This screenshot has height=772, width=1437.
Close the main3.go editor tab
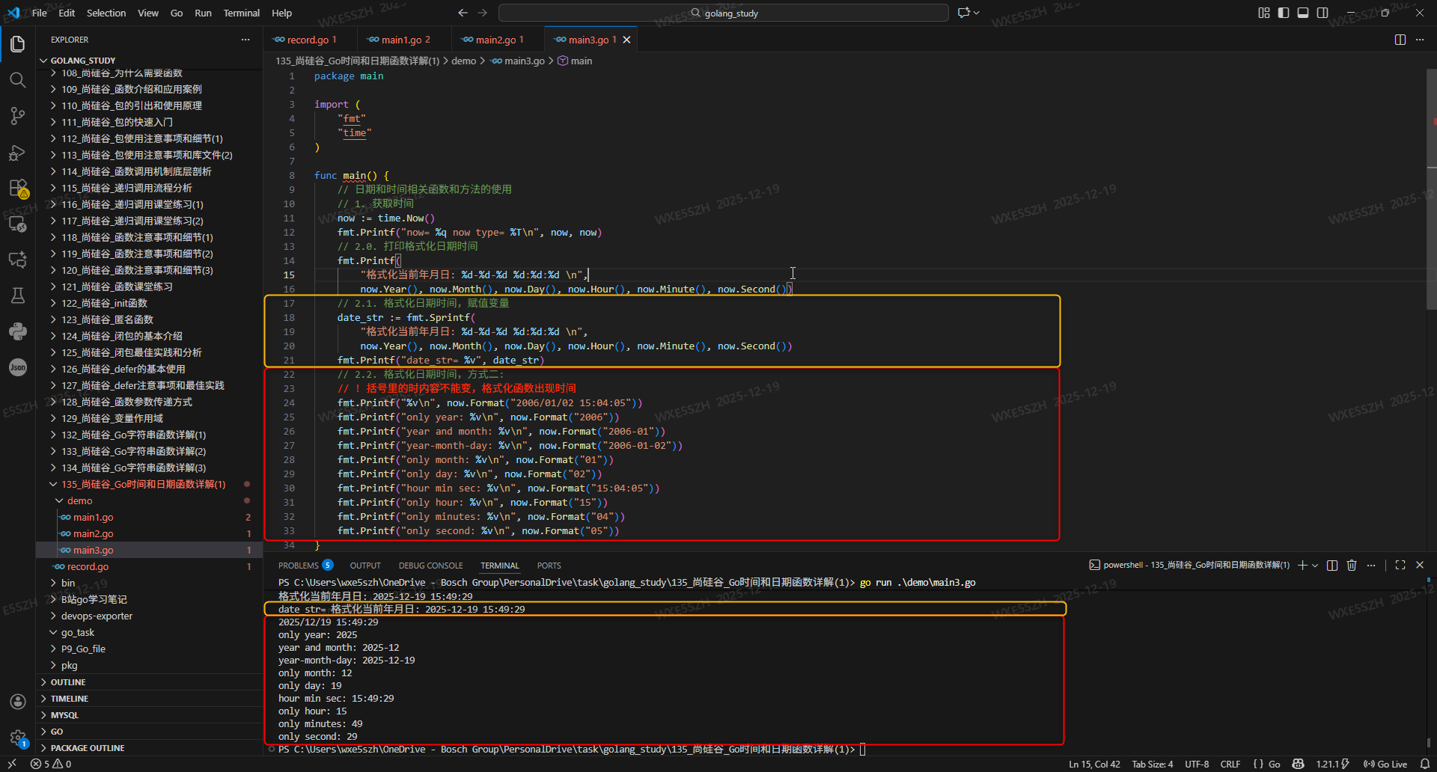pyautogui.click(x=627, y=40)
